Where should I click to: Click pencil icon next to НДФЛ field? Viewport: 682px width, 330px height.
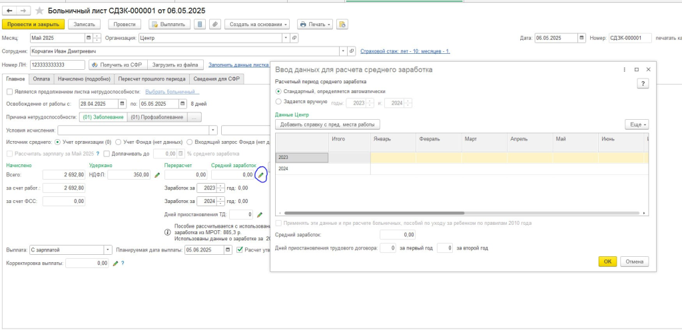tap(157, 175)
